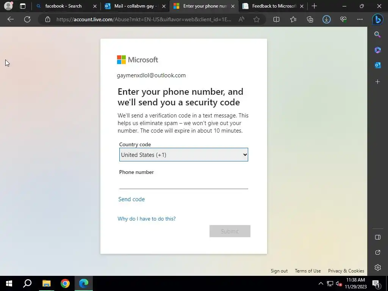Image resolution: width=388 pixels, height=291 pixels.
Task: Open Microsoft 365 sidebar app
Action: coord(377,50)
